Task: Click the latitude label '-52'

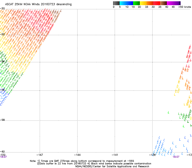Action: click(2, 34)
